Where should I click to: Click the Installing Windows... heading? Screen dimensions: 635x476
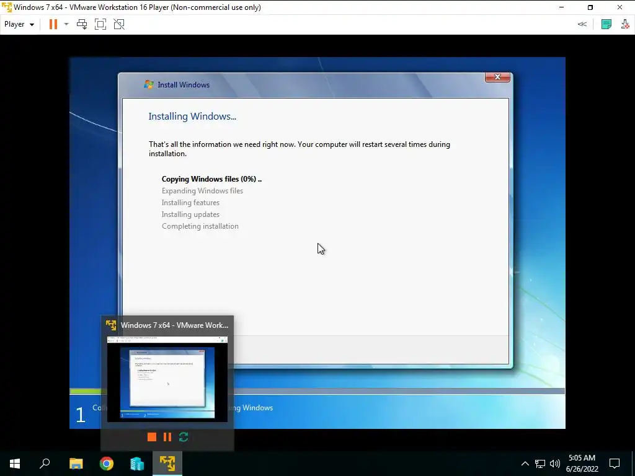pyautogui.click(x=192, y=117)
